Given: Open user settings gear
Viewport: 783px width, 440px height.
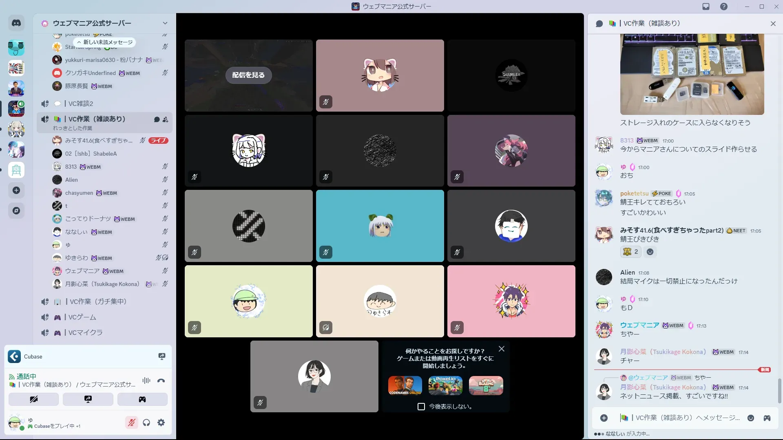Looking at the screenshot, I should [x=161, y=422].
